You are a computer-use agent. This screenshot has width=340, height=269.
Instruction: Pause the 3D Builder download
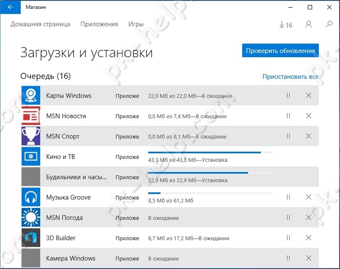(288, 238)
